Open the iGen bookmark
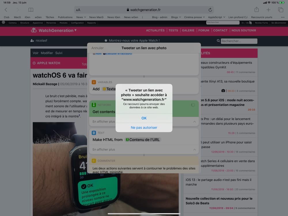Screen dimensions: 288x216 coord(27,17)
